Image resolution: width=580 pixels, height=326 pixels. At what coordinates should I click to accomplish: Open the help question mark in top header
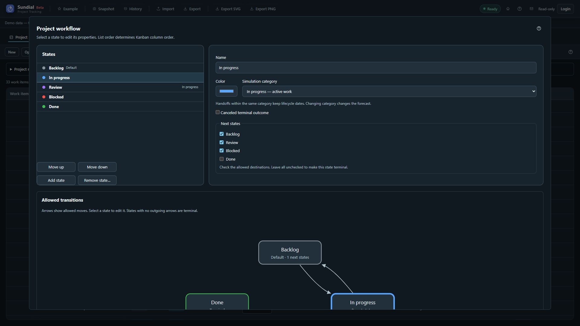520,9
